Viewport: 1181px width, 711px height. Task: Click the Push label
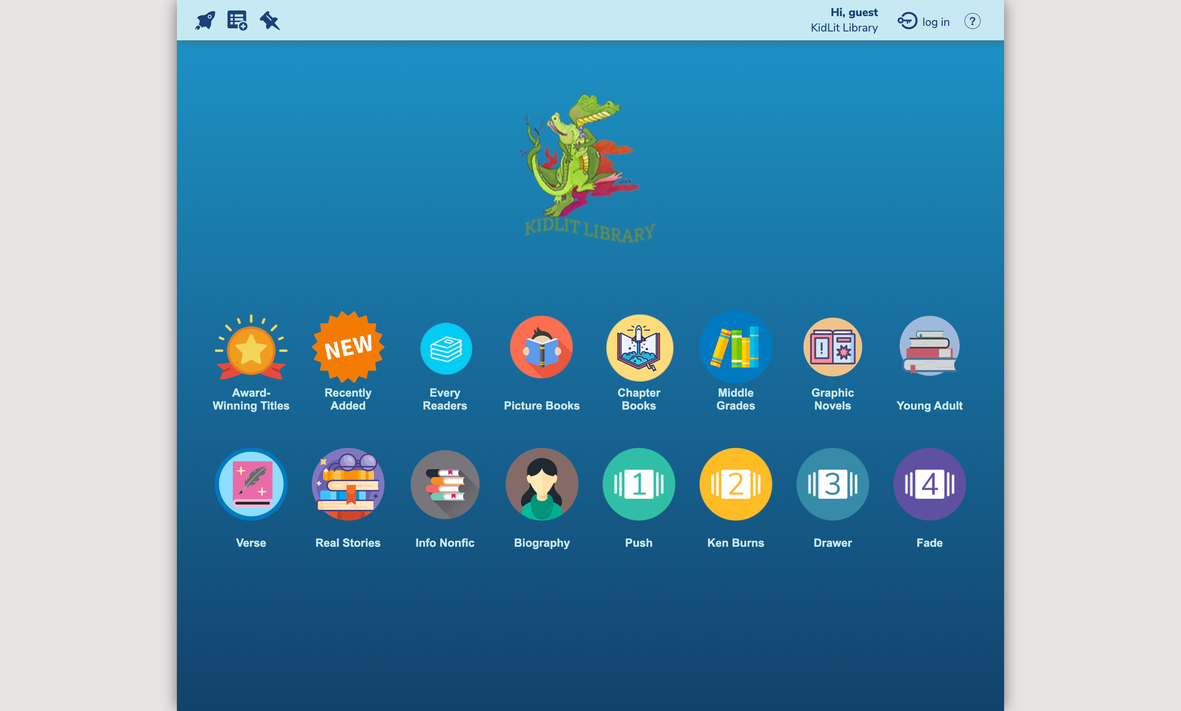[x=639, y=542]
